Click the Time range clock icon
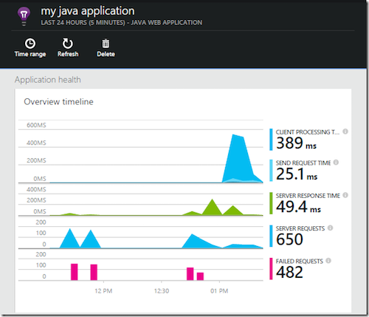The width and height of the screenshot is (369, 317). pos(30,44)
